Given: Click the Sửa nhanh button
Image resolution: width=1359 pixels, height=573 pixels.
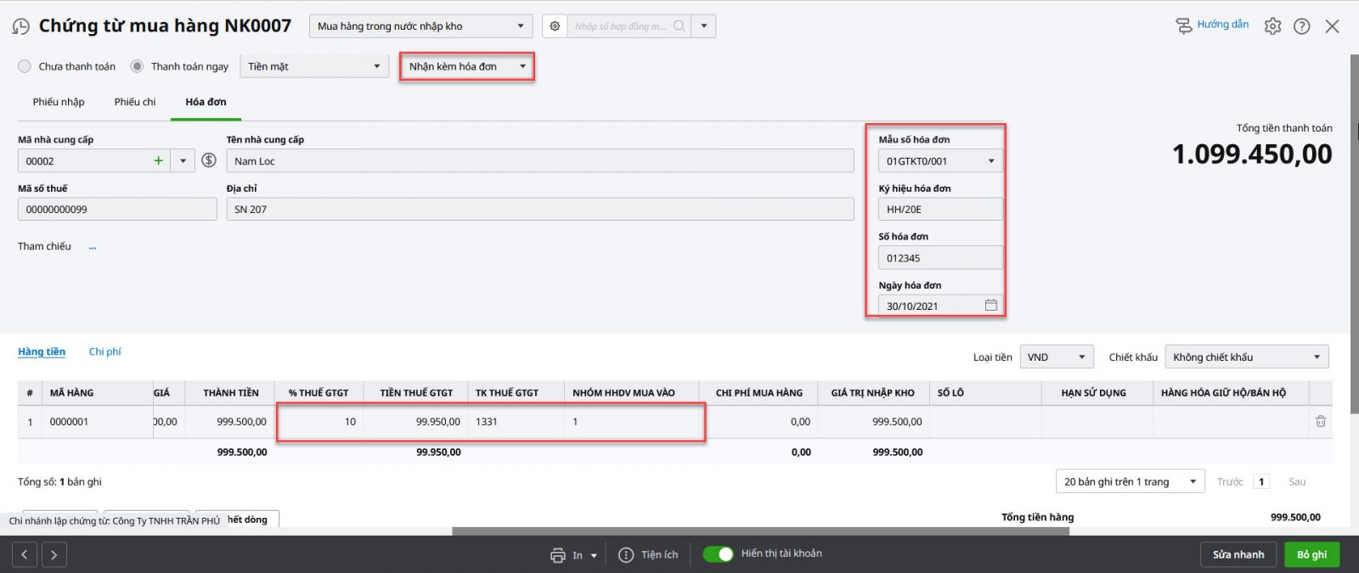Looking at the screenshot, I should 1238,554.
